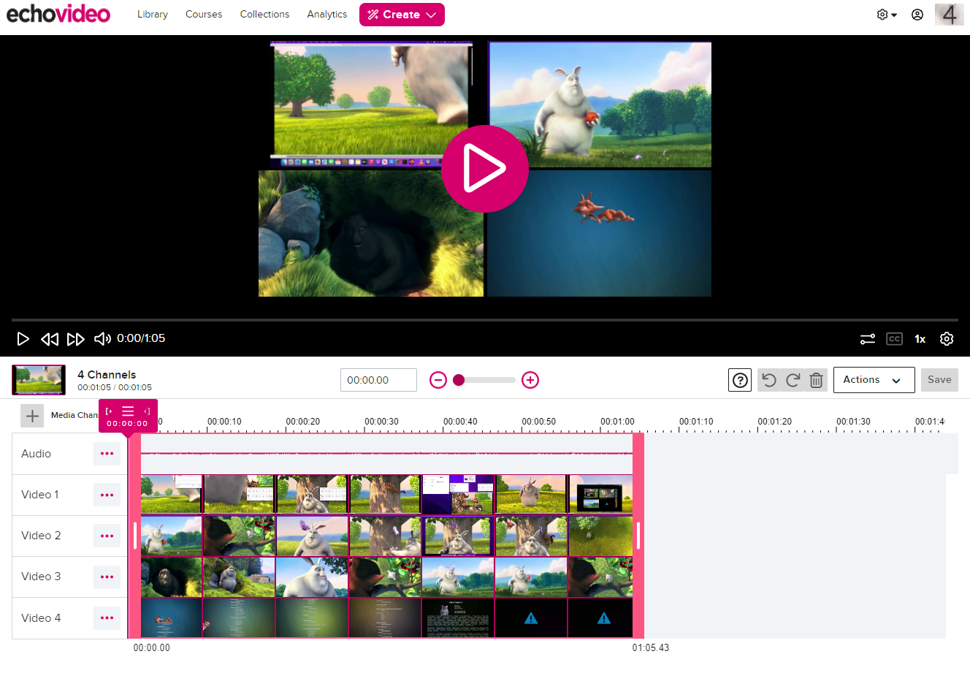Click the 01:05.43 end time label
The width and height of the screenshot is (970, 673).
pos(651,648)
